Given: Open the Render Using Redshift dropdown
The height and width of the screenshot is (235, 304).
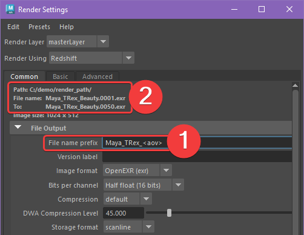Looking at the screenshot, I should click(91, 58).
